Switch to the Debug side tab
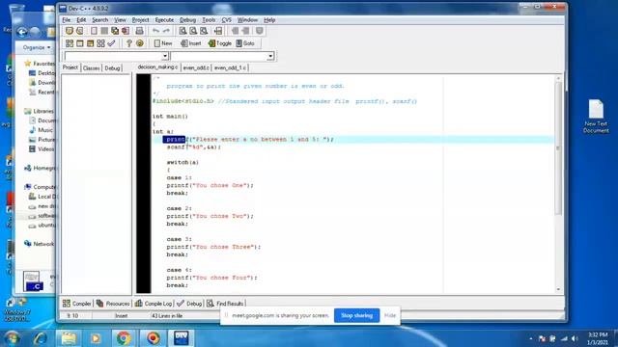Viewport: 618px width, 347px height. 112,68
